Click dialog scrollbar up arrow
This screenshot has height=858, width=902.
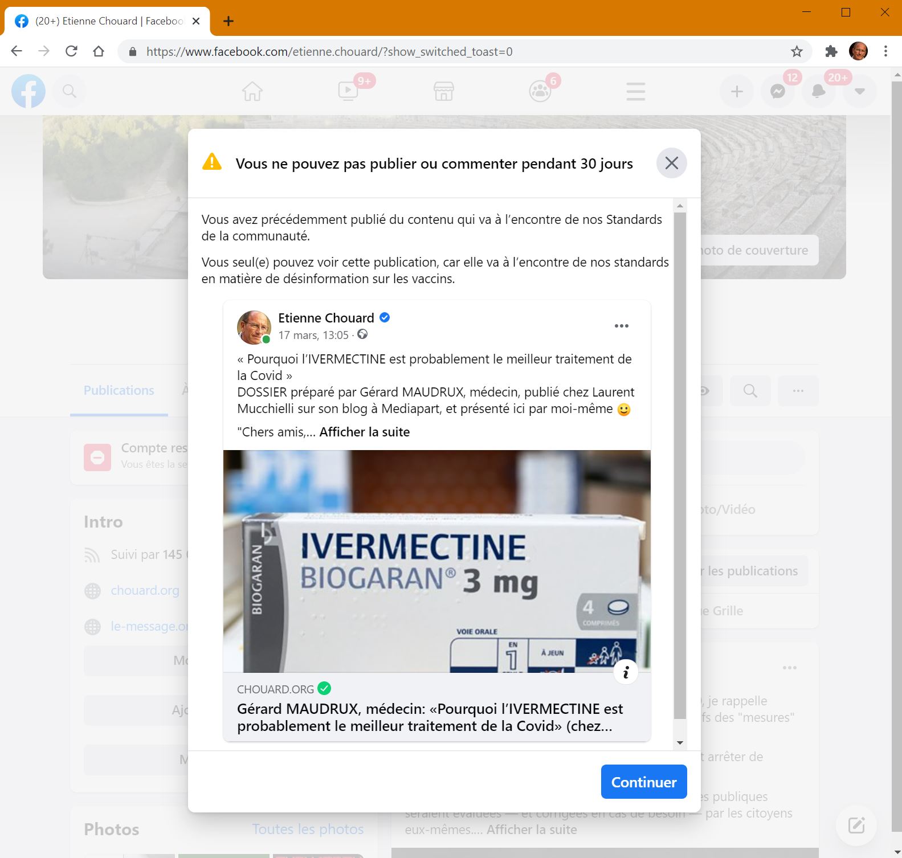click(680, 206)
